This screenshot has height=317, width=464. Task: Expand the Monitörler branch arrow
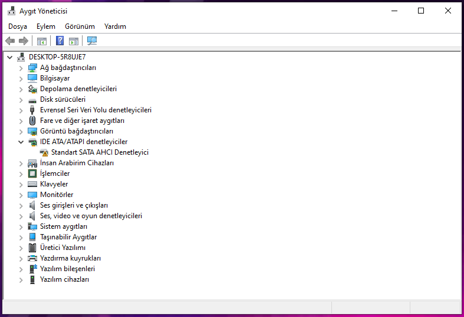coord(21,195)
